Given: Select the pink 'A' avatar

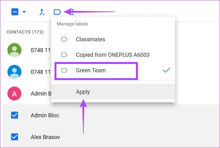Looking at the screenshot, I should 15,93.
